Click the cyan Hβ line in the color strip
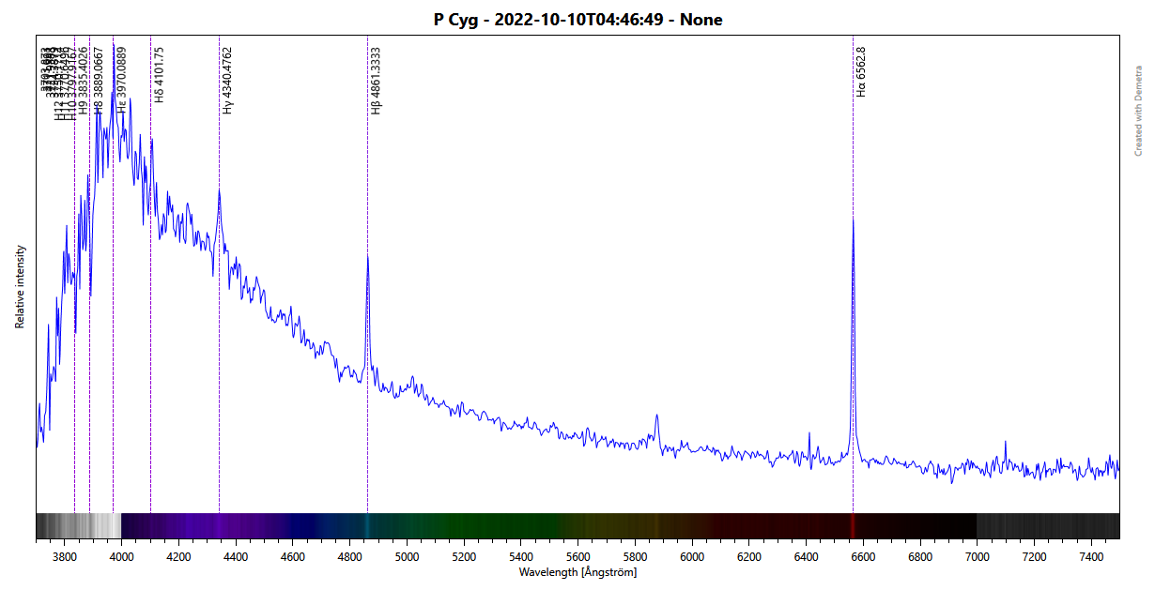The height and width of the screenshot is (590, 1155). coord(367,526)
